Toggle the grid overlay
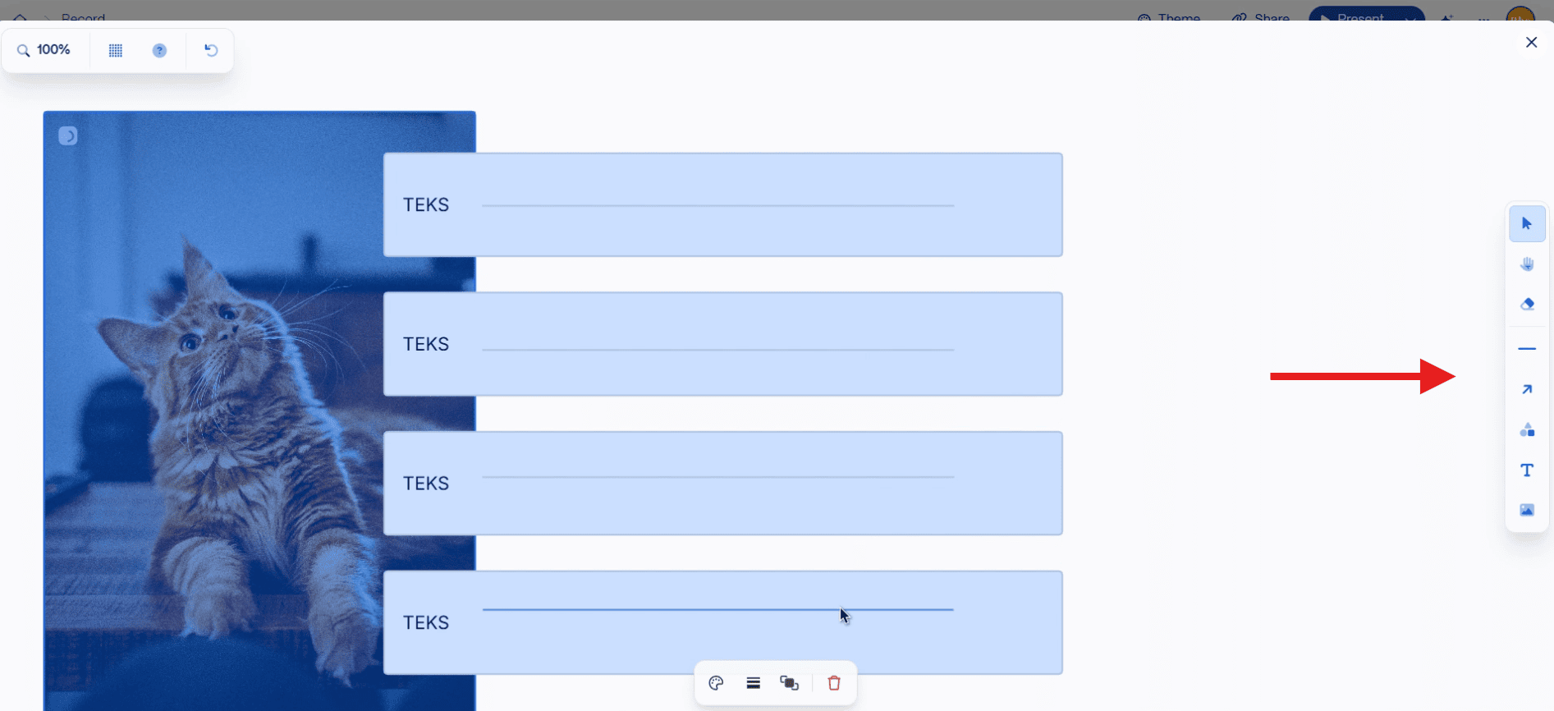This screenshot has width=1554, height=711. [115, 50]
